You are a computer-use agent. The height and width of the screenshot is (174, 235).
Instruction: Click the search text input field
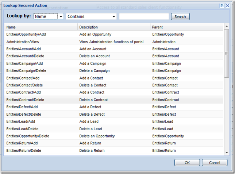coord(144,16)
